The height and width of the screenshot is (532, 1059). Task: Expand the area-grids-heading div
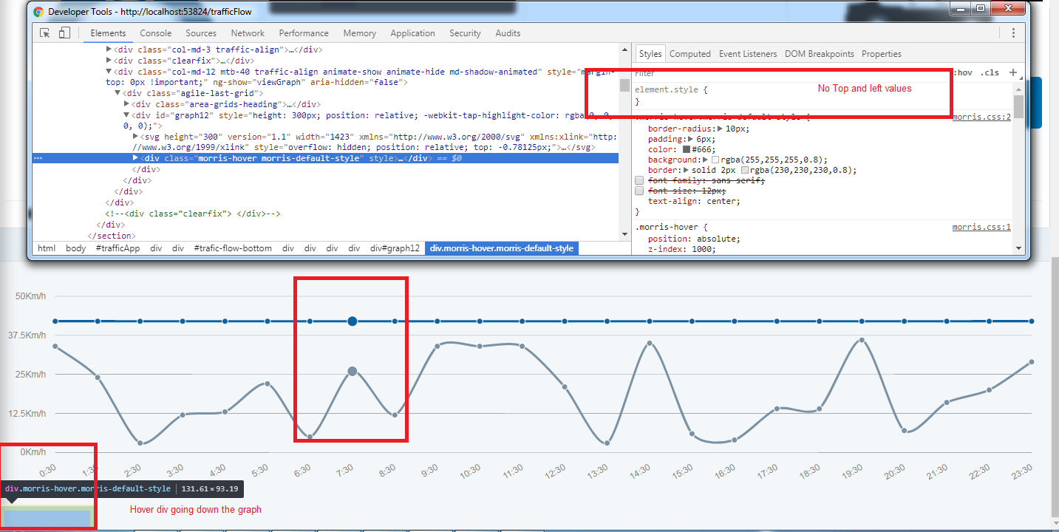[x=126, y=105]
